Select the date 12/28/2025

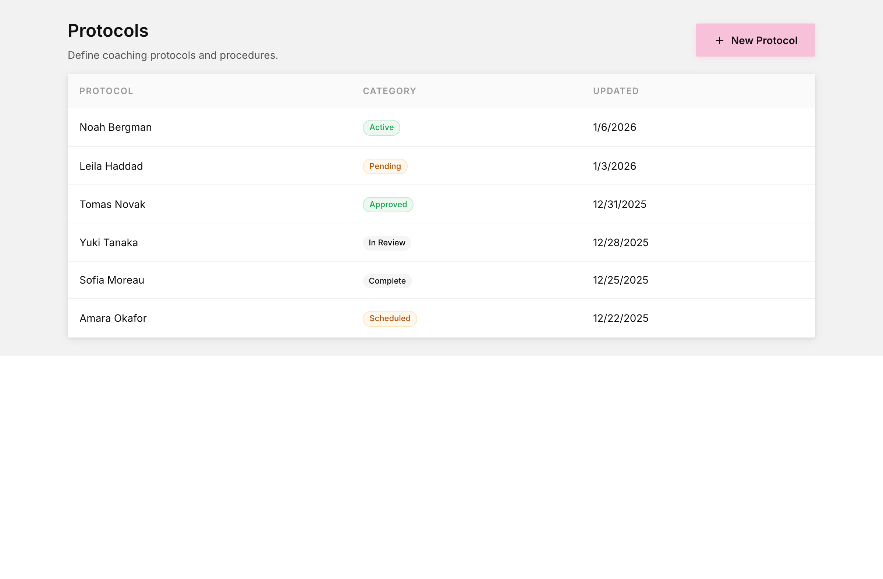point(620,242)
